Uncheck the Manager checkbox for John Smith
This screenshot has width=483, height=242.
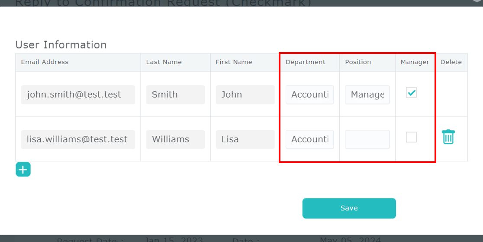coord(411,92)
